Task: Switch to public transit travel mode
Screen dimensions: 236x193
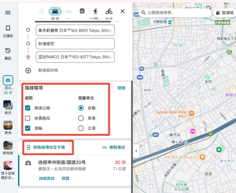Action: pos(82,11)
